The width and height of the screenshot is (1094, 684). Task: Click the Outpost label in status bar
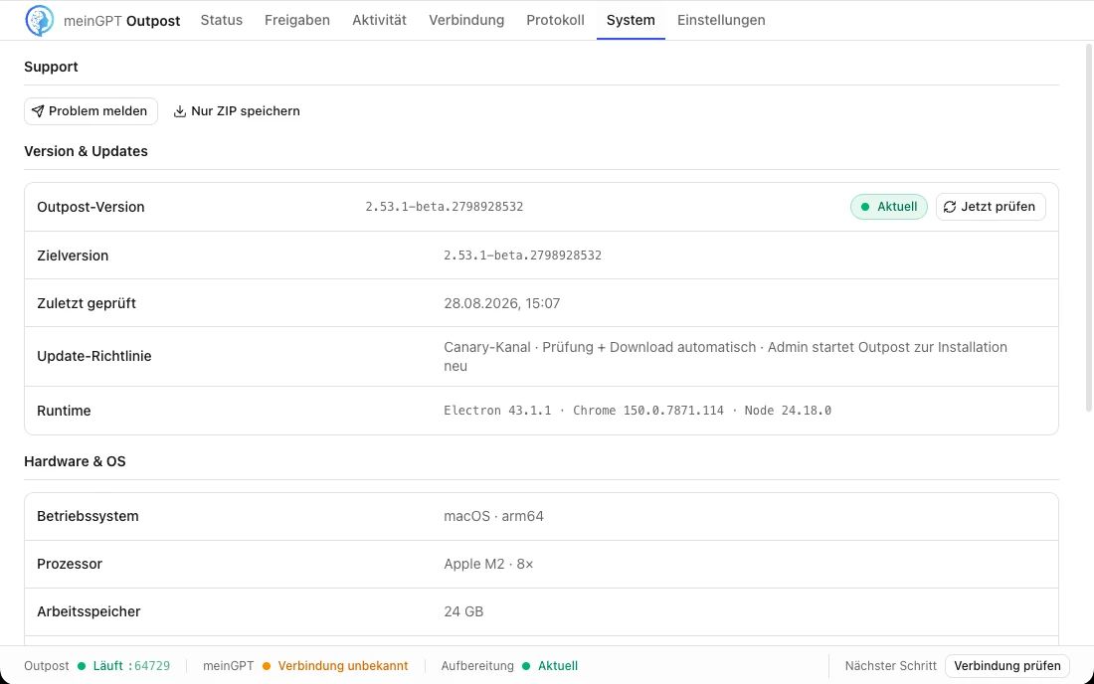[47, 666]
